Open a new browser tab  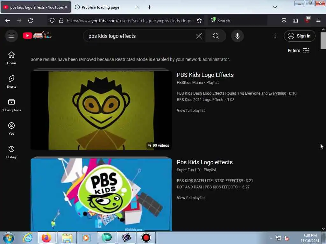coord(150,7)
